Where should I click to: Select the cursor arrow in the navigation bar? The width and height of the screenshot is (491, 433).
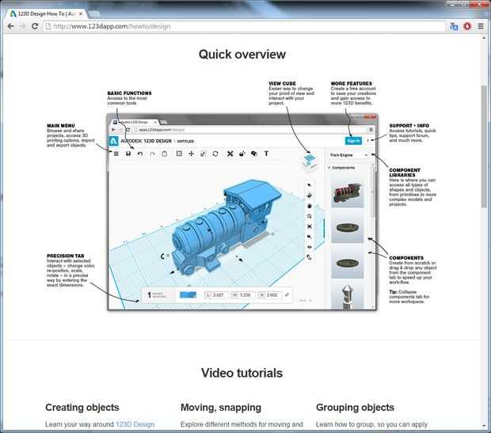coord(310,185)
